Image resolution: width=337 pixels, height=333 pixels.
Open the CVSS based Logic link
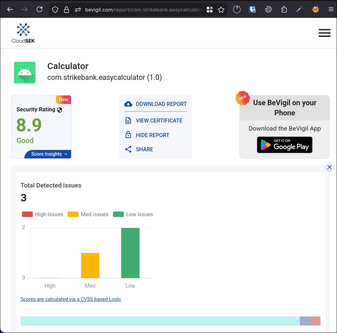71,299
